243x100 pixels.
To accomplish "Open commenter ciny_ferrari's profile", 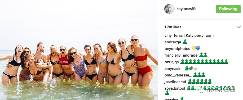I will tap(175, 36).
